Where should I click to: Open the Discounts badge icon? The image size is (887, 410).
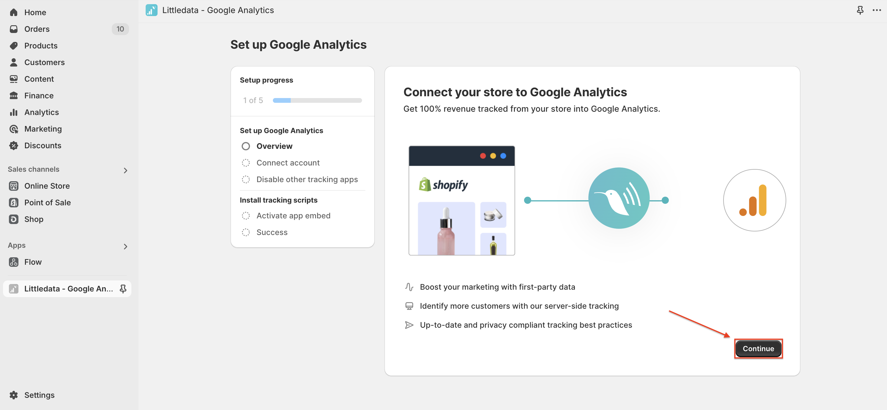click(x=14, y=146)
